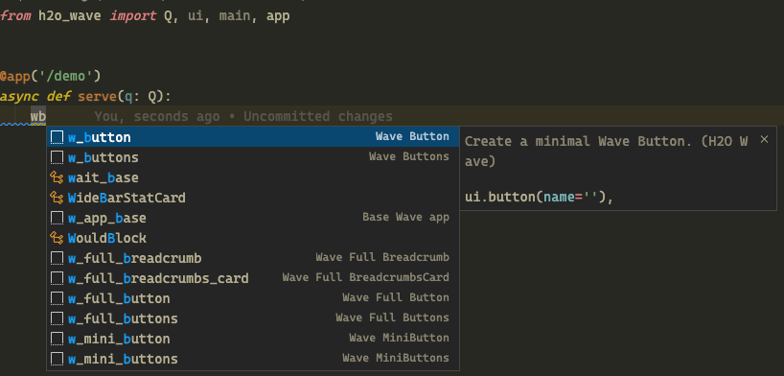
Task: Click the class icon next to WideBarStatCard
Action: point(57,198)
